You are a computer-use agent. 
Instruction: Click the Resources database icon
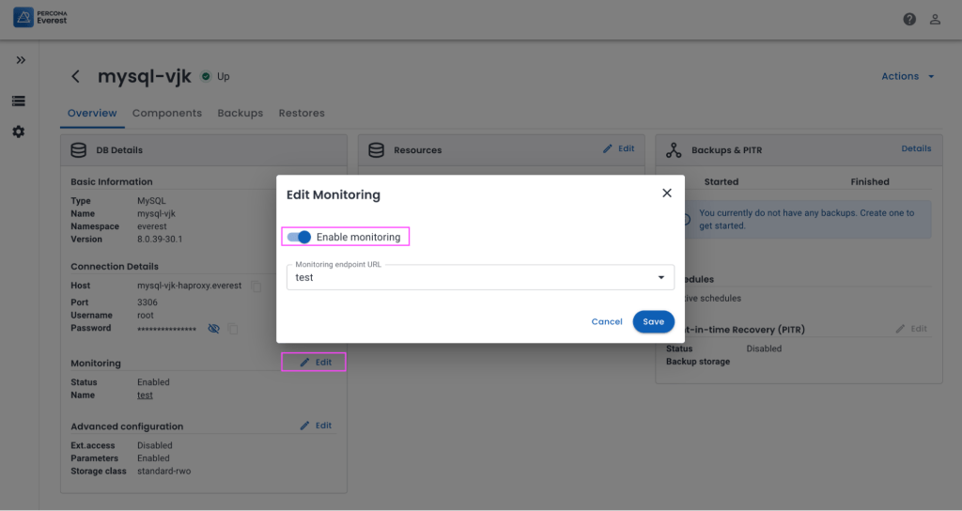point(376,149)
